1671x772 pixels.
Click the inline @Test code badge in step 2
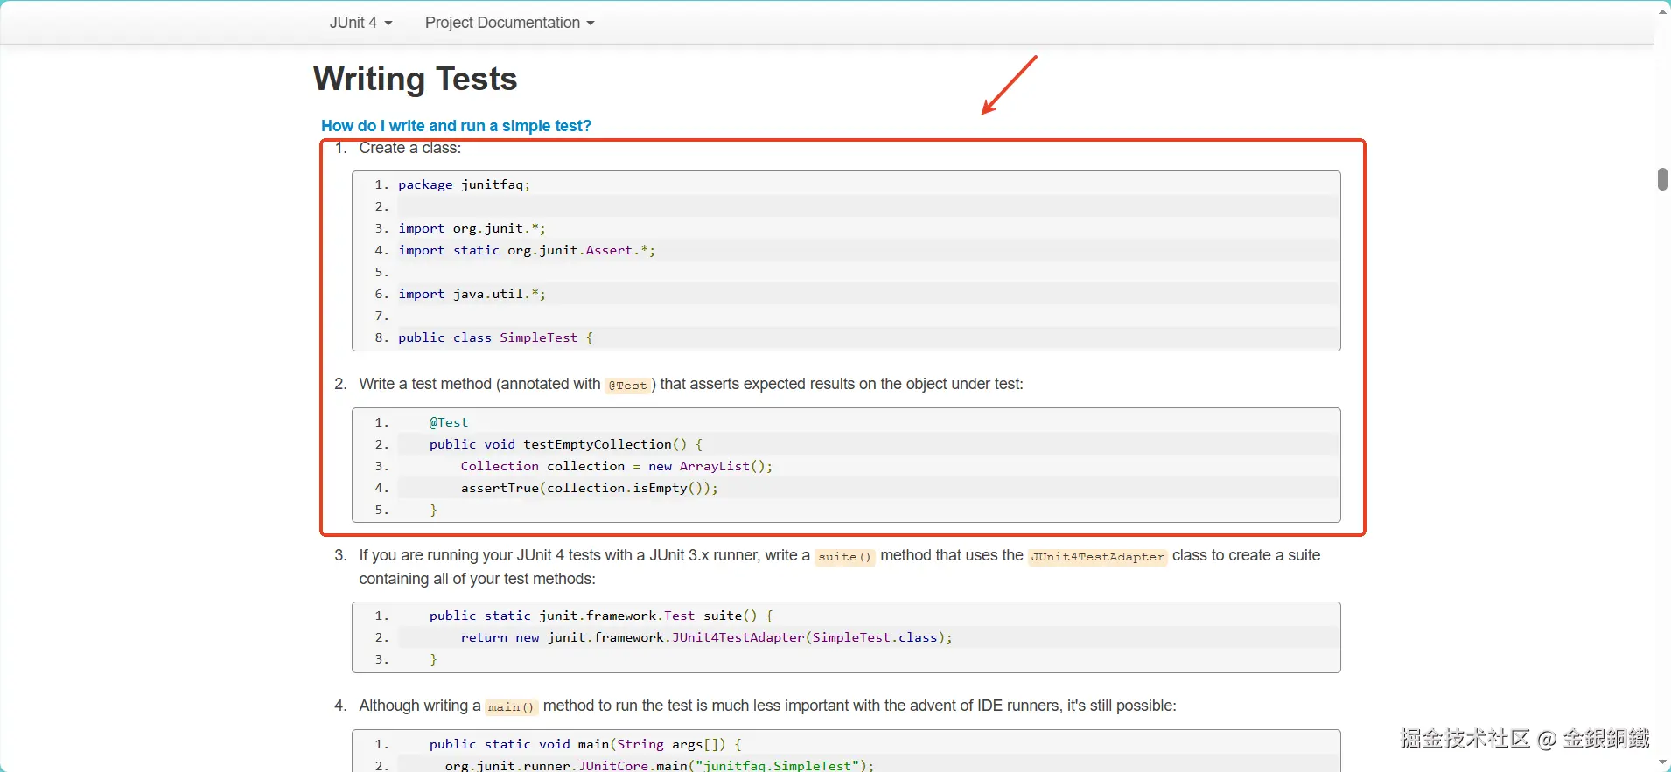627,386
